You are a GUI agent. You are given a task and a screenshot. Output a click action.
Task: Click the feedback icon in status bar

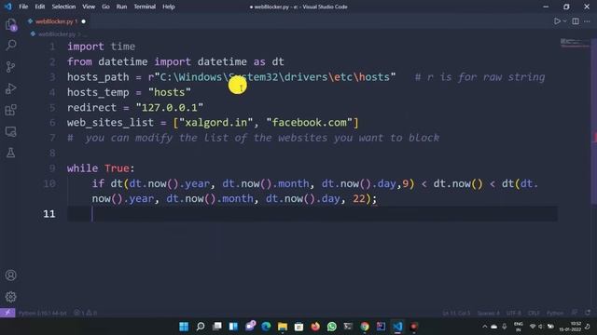tap(575, 313)
